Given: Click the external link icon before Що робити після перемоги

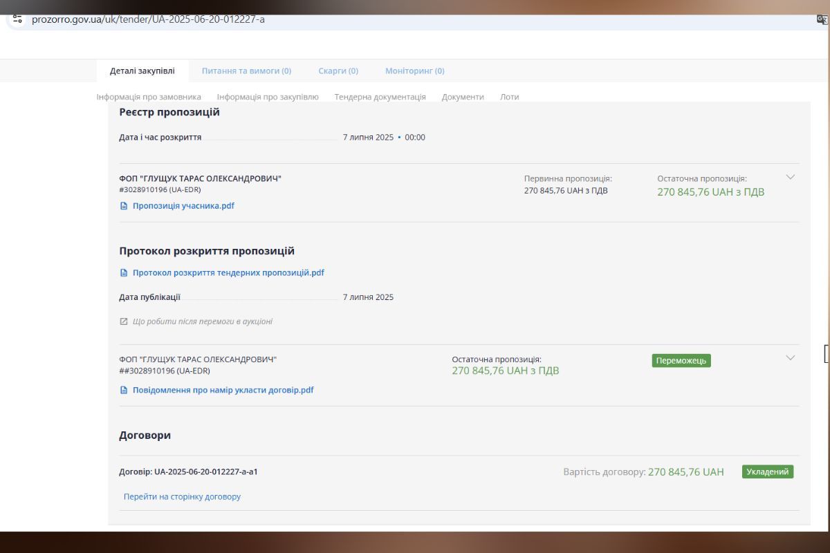Looking at the screenshot, I should [124, 321].
